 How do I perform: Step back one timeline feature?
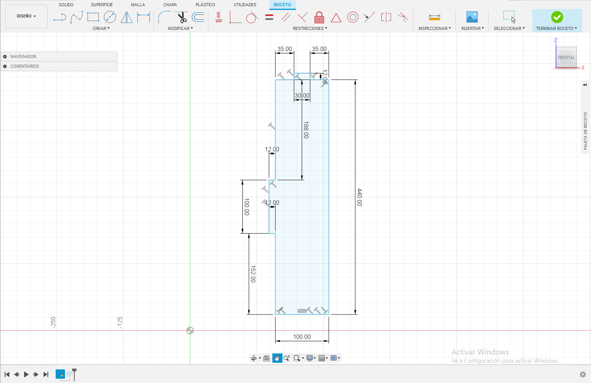pos(17,374)
